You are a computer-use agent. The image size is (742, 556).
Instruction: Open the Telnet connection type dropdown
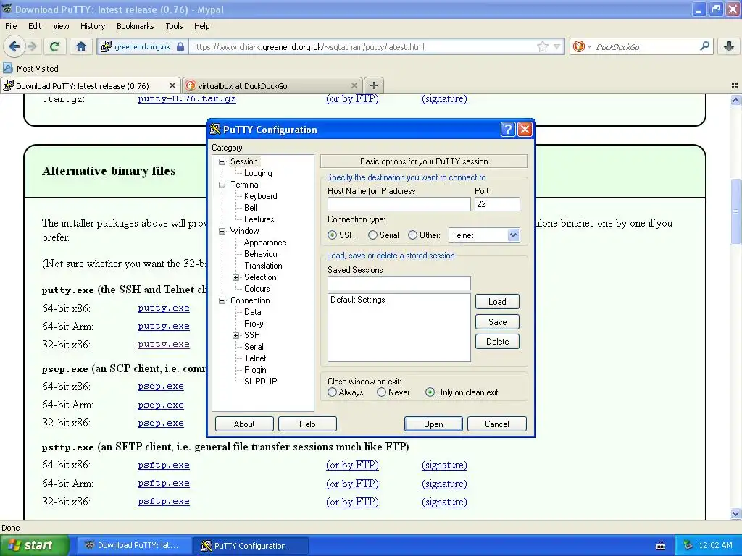[x=513, y=235]
